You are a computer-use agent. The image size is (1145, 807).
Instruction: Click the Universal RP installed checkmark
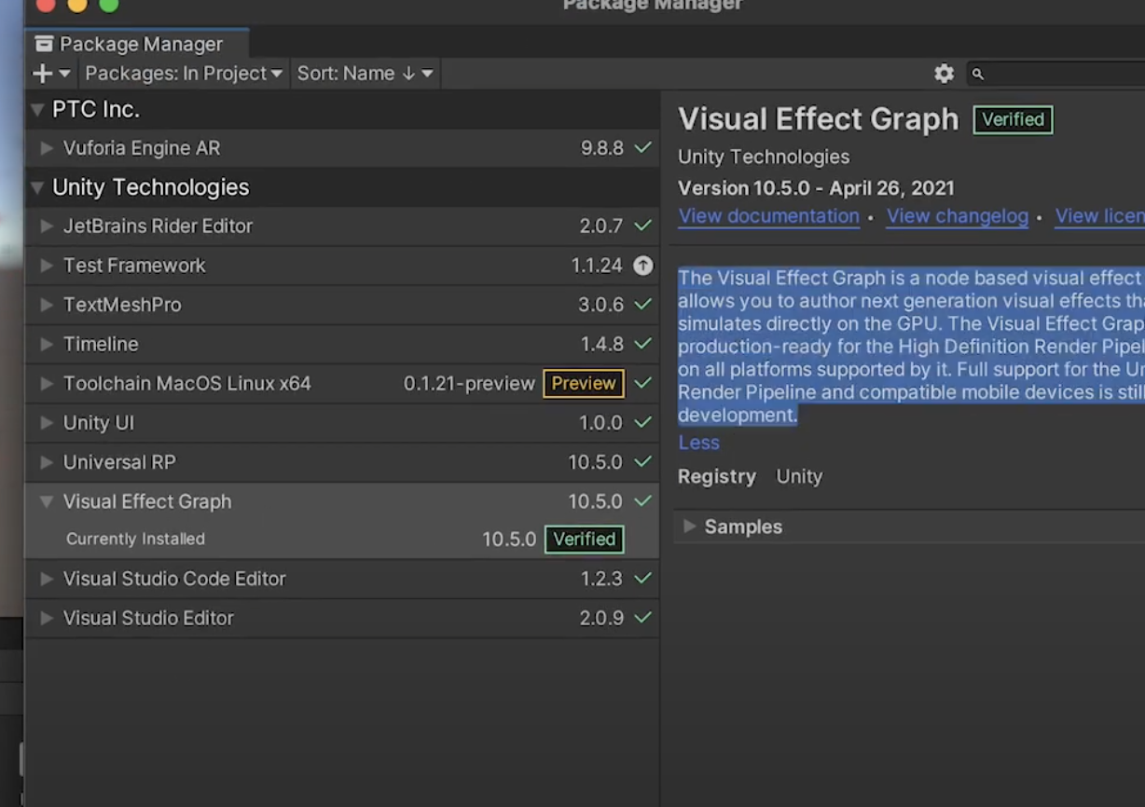coord(643,462)
